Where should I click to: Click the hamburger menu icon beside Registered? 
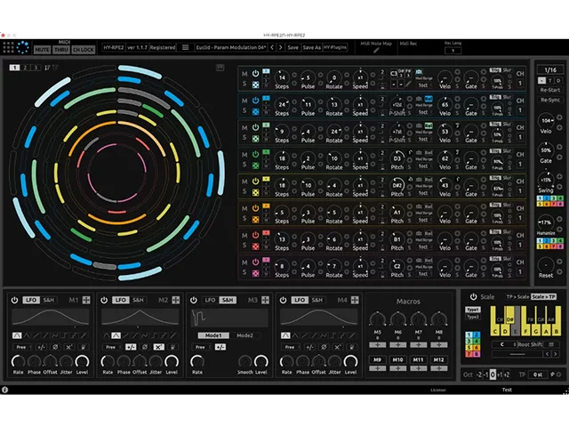coord(185,47)
